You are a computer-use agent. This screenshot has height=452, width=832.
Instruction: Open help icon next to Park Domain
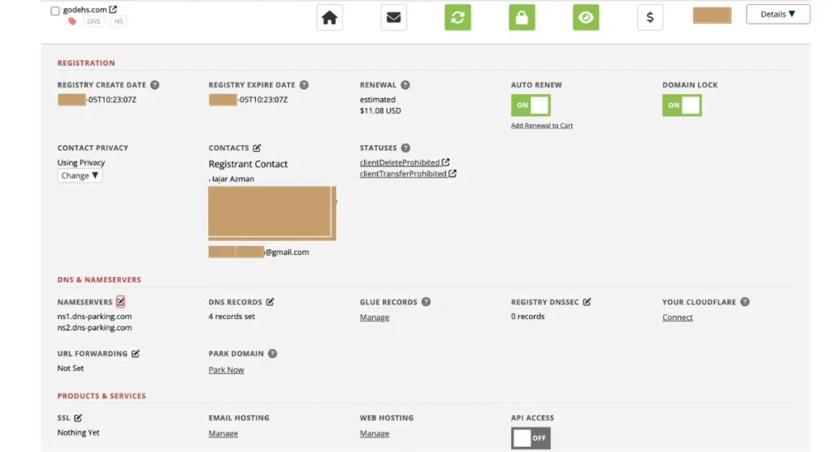click(x=272, y=354)
